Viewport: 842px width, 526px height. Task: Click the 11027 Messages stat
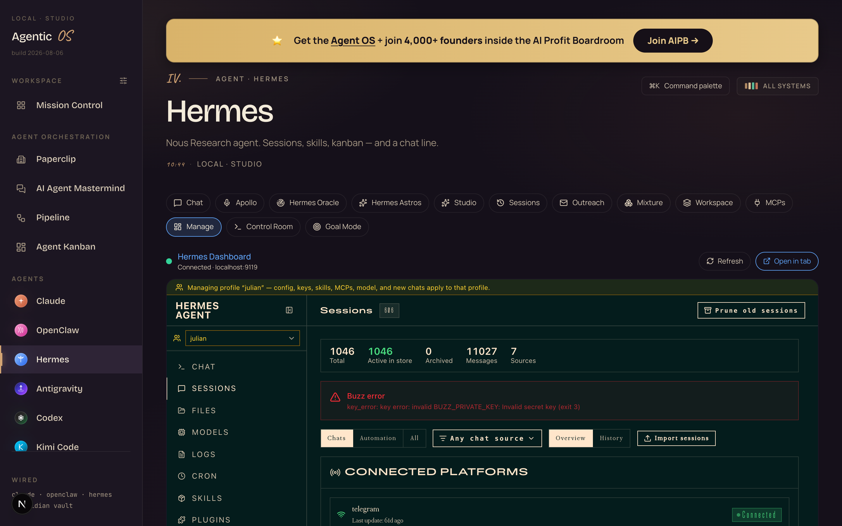coord(482,355)
